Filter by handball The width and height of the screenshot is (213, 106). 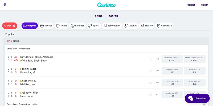(77, 26)
